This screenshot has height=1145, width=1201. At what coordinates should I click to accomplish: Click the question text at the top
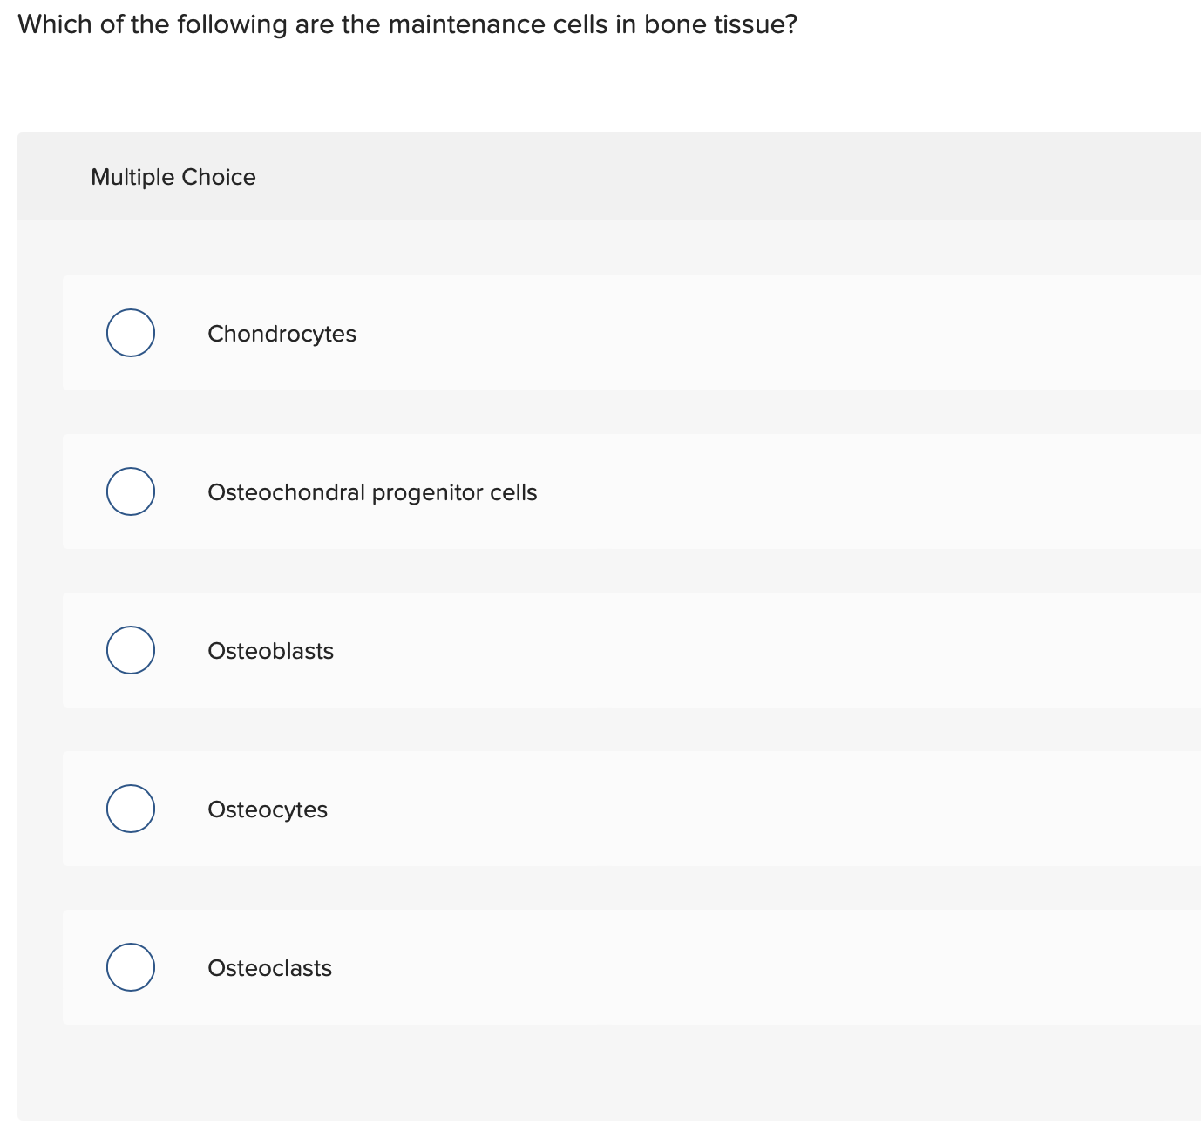408,24
